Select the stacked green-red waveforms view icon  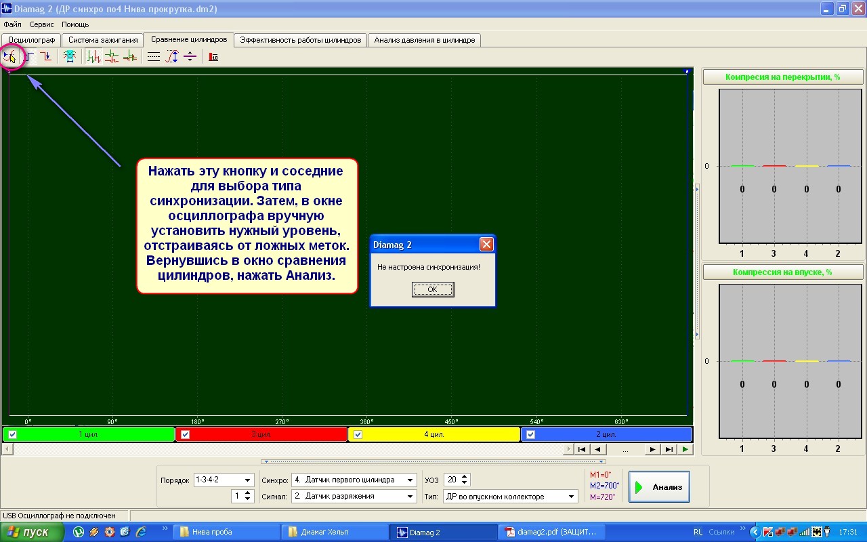pos(112,57)
